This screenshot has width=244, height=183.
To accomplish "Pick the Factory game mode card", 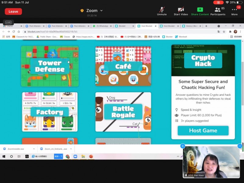I will [x=50, y=112].
